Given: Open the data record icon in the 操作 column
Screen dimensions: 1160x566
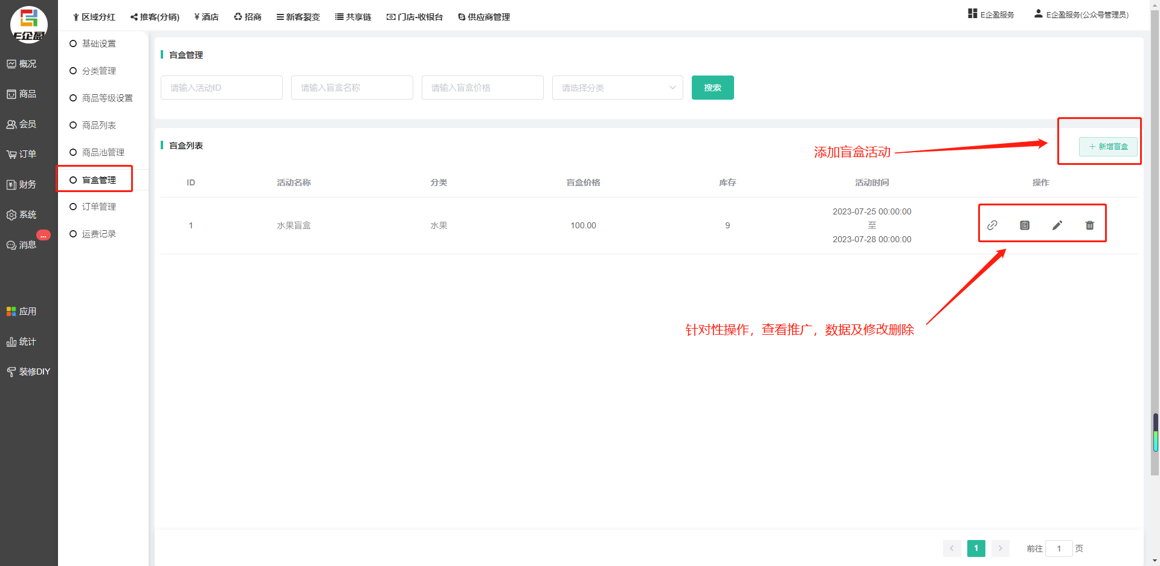Looking at the screenshot, I should pyautogui.click(x=1025, y=225).
